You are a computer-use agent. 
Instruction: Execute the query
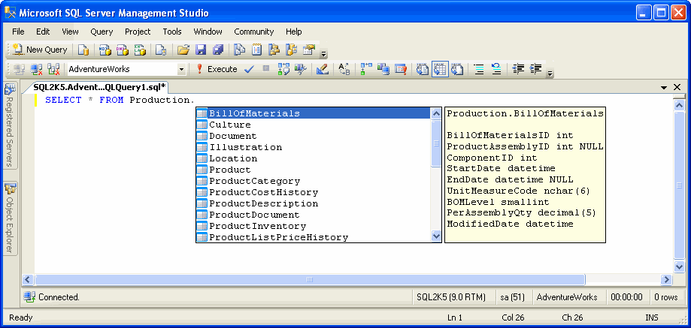coord(217,69)
